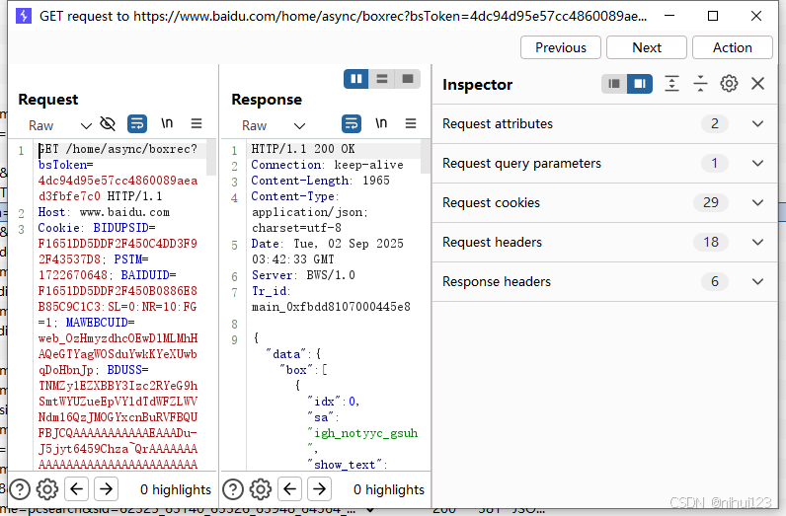Click the Request cookies count 29
The image size is (786, 516).
[711, 203]
